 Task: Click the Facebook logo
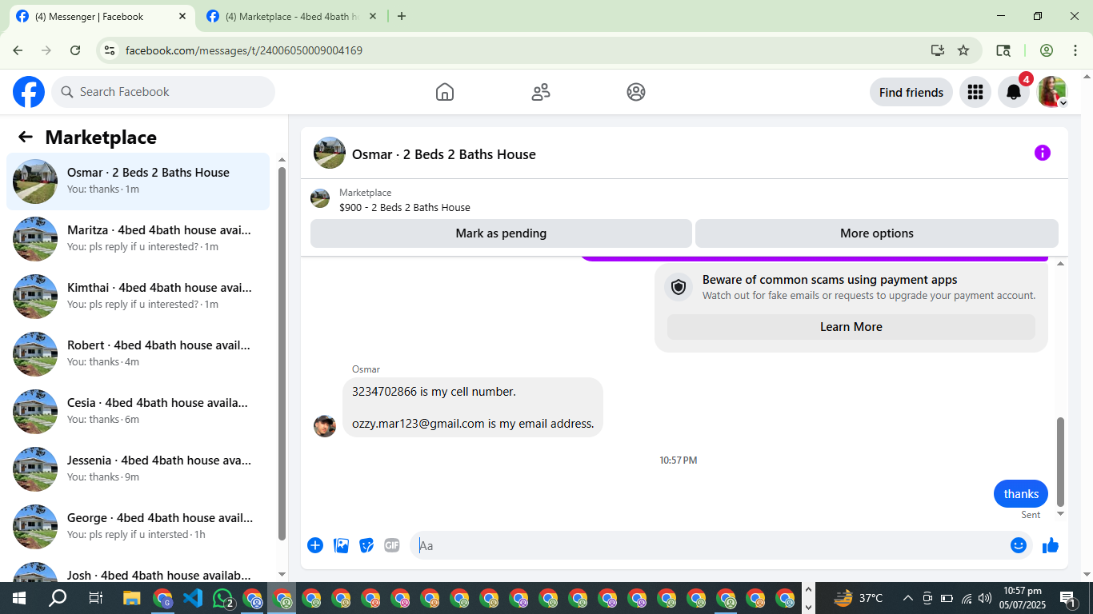(29, 92)
